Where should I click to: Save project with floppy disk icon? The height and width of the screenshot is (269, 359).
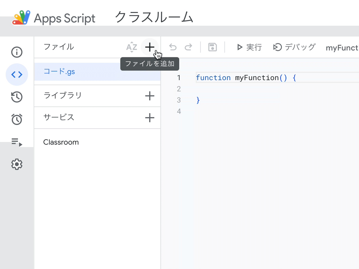[212, 47]
